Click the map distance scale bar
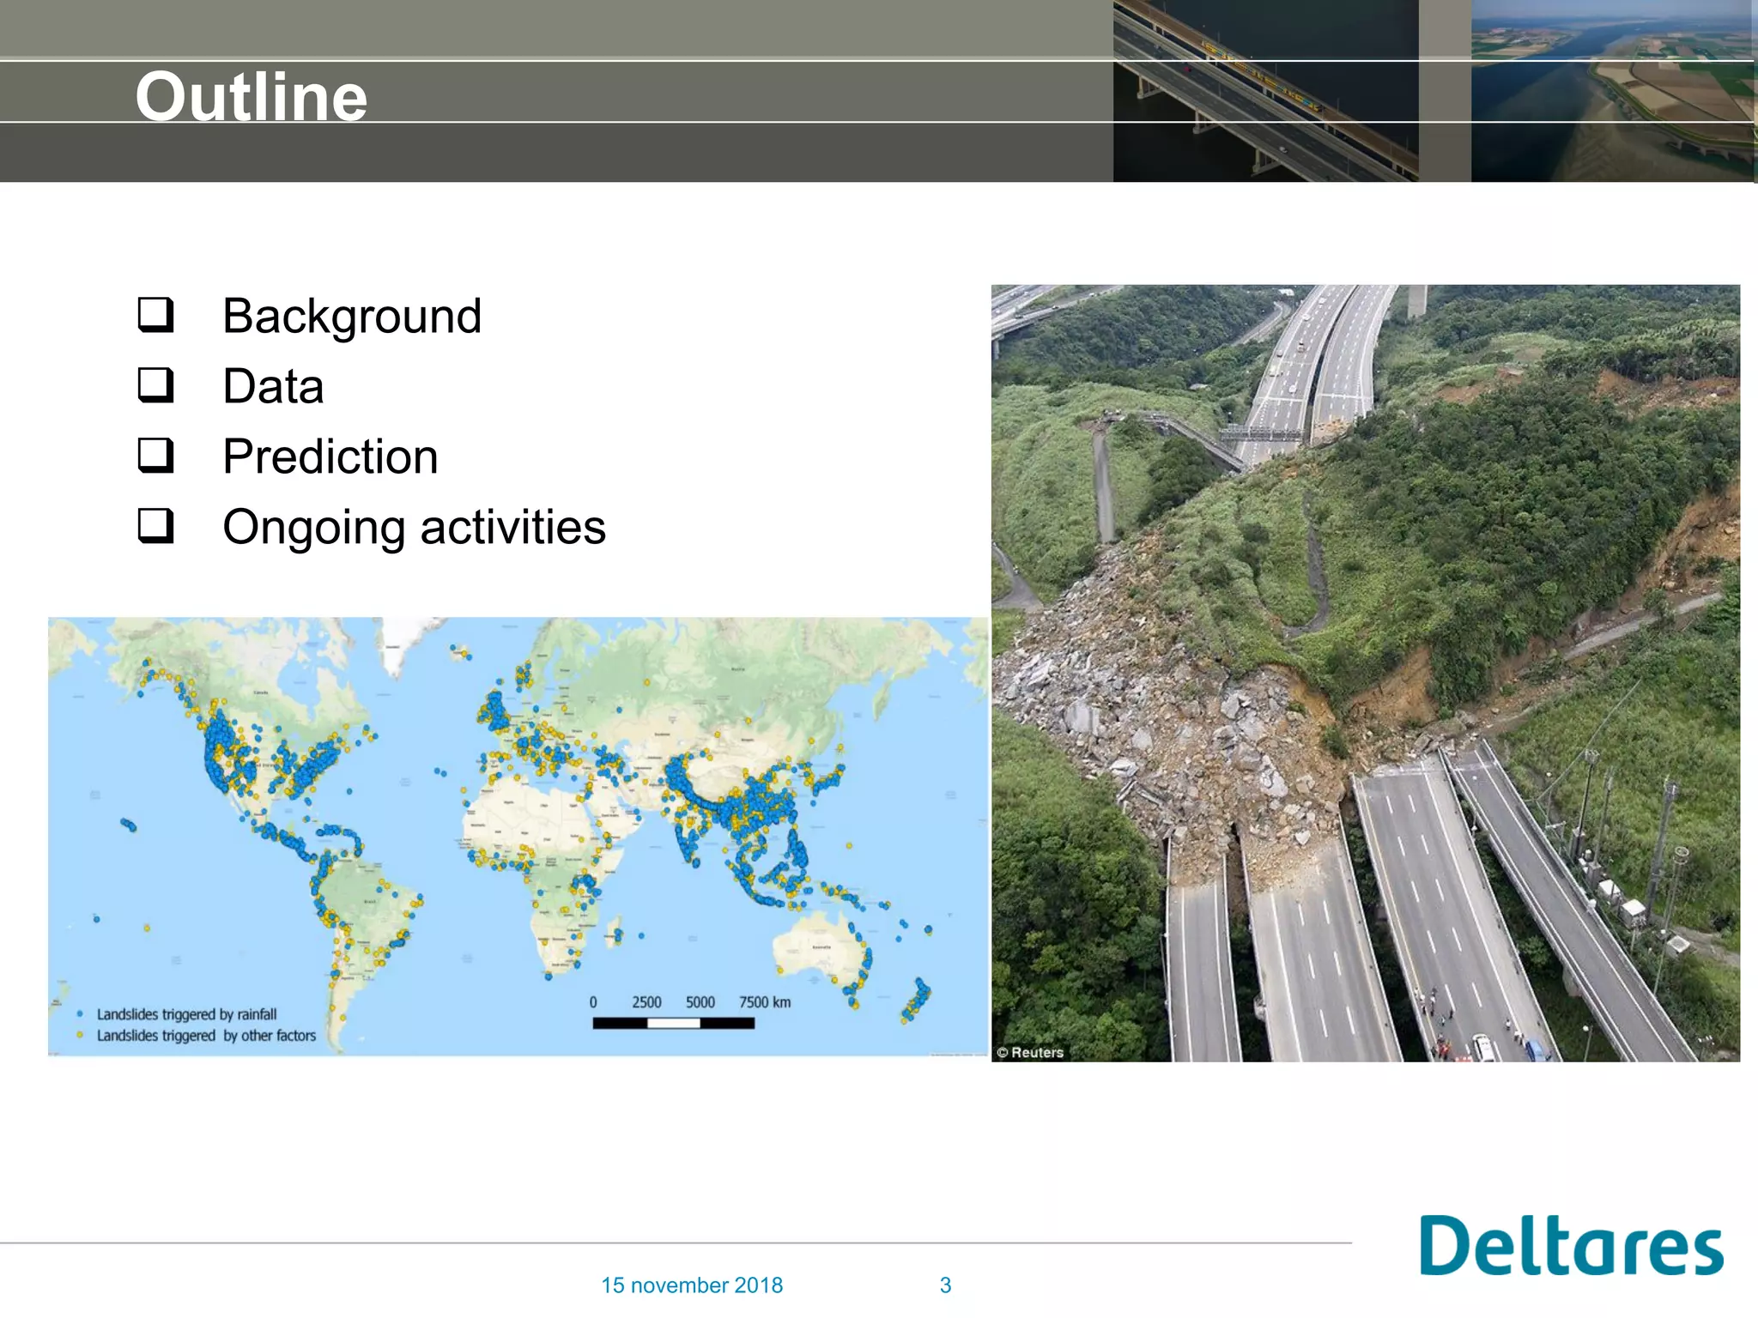This screenshot has width=1758, height=1318. click(673, 1023)
